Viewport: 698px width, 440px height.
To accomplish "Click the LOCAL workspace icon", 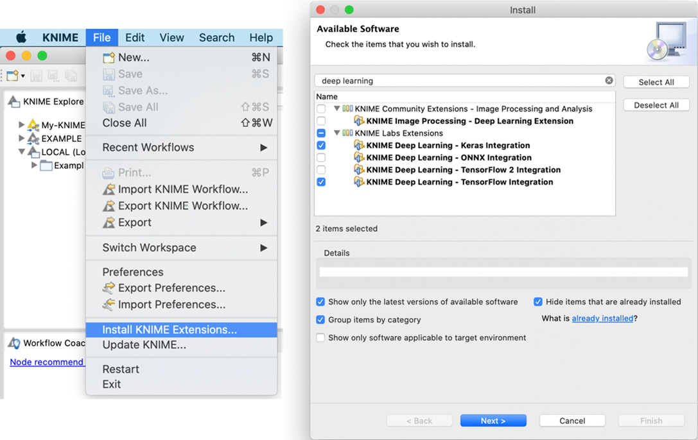I will click(x=33, y=152).
